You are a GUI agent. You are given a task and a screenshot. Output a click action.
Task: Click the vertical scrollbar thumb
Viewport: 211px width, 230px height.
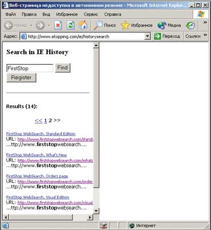96,118
